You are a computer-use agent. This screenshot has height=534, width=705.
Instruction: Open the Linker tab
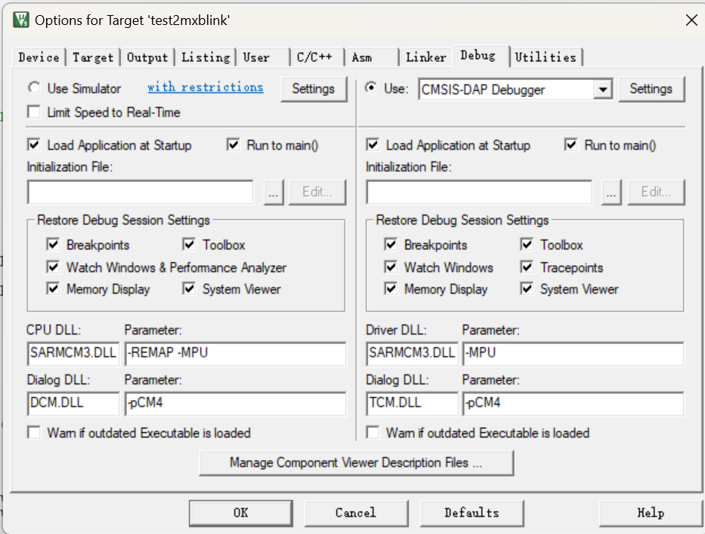point(425,57)
